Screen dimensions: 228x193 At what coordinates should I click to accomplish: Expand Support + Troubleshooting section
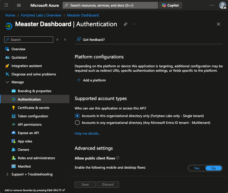coord(7,174)
